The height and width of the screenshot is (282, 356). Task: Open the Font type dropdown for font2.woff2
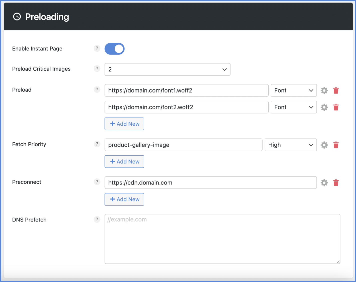click(293, 107)
